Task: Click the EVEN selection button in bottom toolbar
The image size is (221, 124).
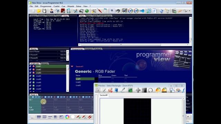Action: tap(44, 117)
